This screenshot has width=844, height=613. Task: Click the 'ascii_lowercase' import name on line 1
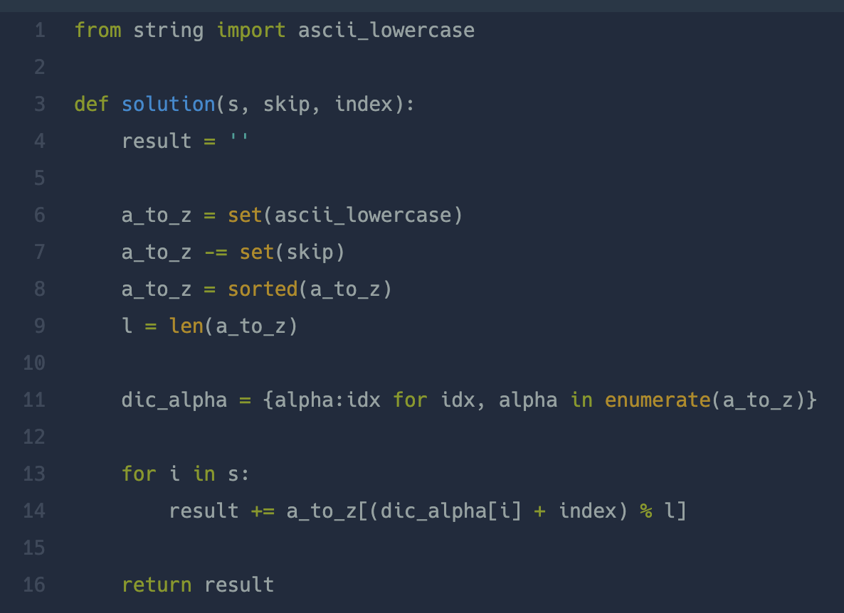pyautogui.click(x=386, y=31)
